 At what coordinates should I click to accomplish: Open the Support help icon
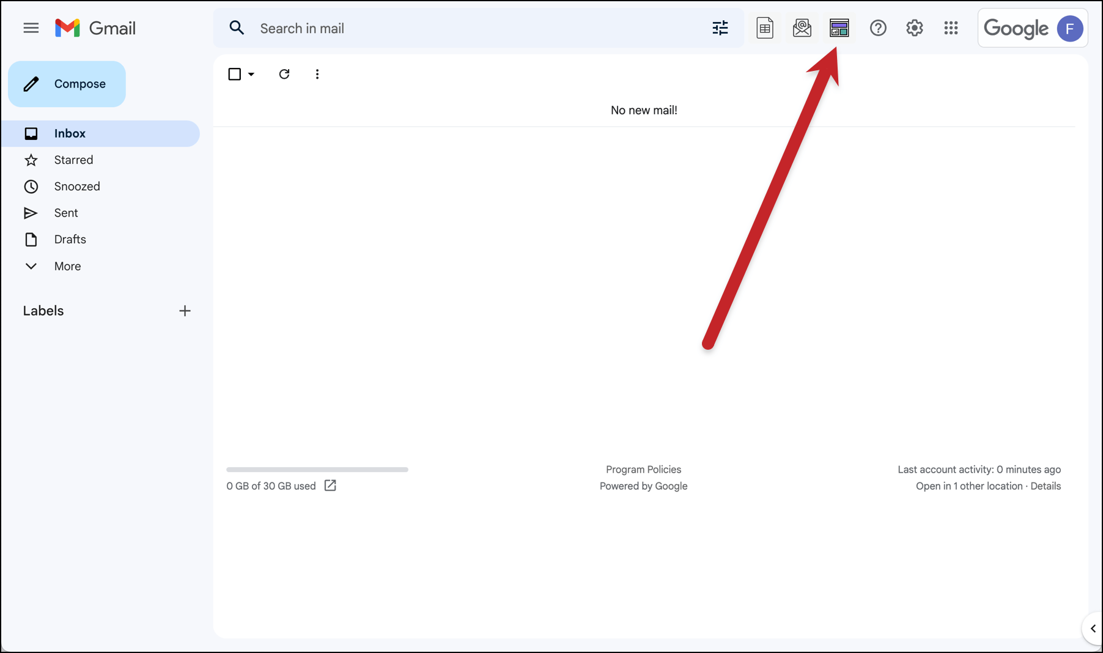coord(878,28)
